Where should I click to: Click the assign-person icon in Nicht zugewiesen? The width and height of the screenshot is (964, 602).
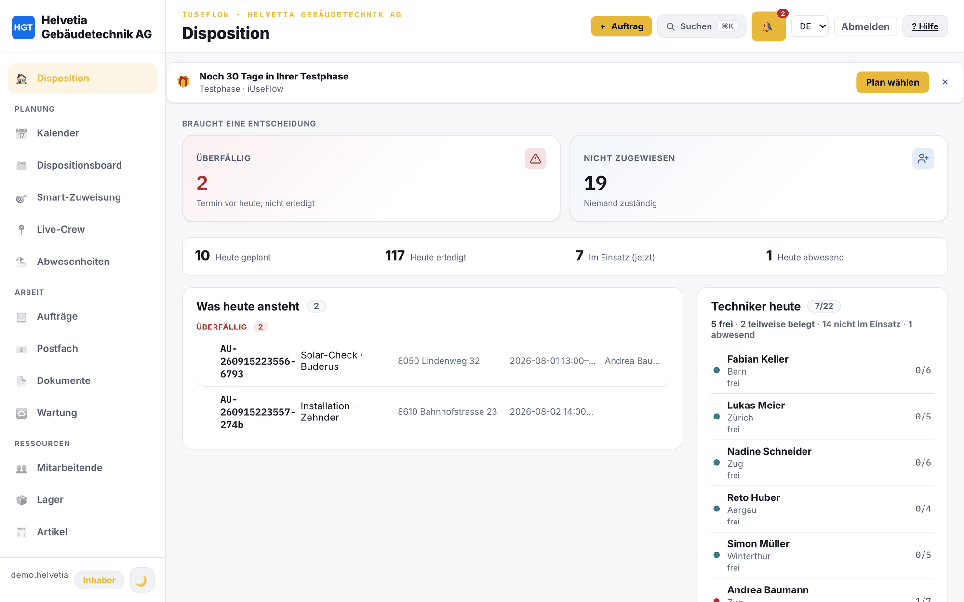click(x=923, y=158)
